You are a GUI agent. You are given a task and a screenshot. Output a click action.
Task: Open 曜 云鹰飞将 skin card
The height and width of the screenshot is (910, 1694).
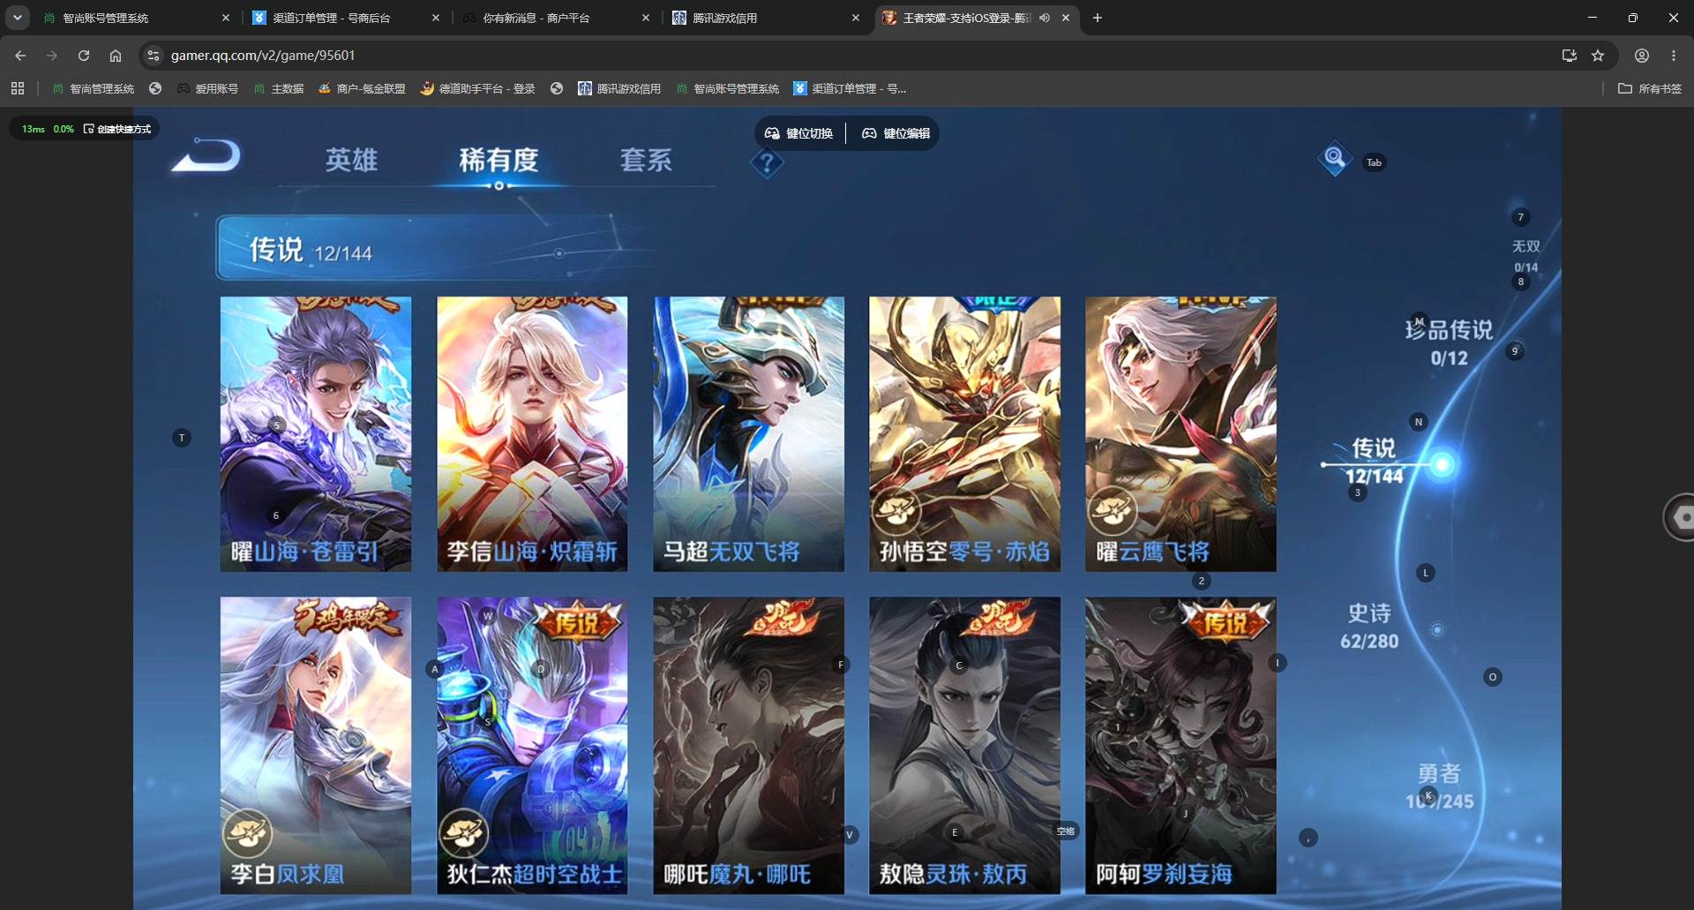coord(1181,434)
